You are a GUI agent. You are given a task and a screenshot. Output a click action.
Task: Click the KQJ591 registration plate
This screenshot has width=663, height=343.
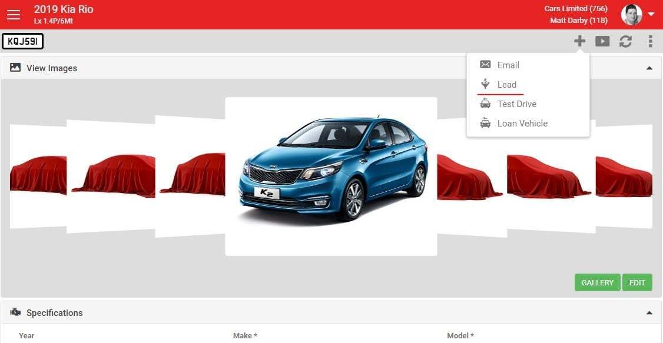pyautogui.click(x=23, y=41)
